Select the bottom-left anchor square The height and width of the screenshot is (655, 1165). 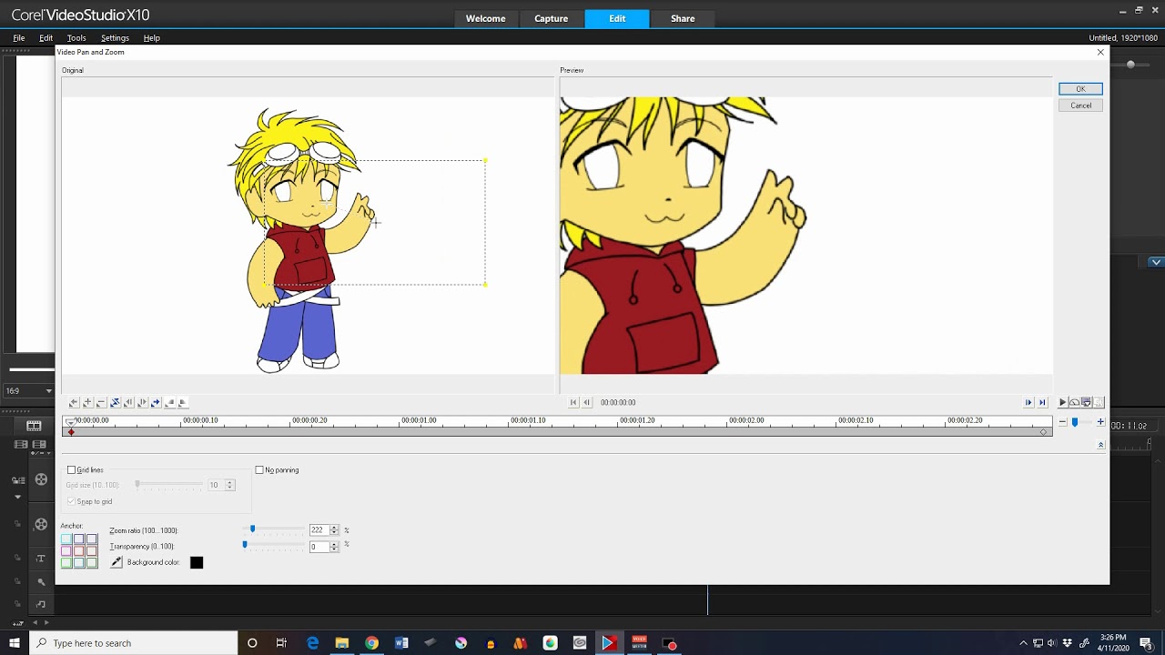point(66,563)
